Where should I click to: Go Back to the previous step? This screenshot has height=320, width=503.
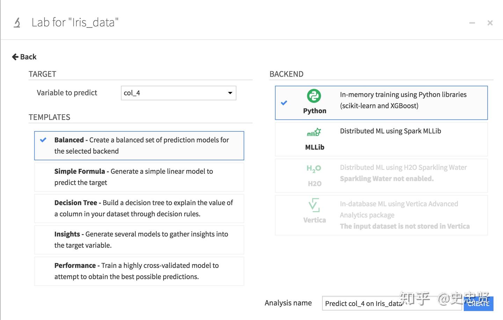click(x=24, y=57)
